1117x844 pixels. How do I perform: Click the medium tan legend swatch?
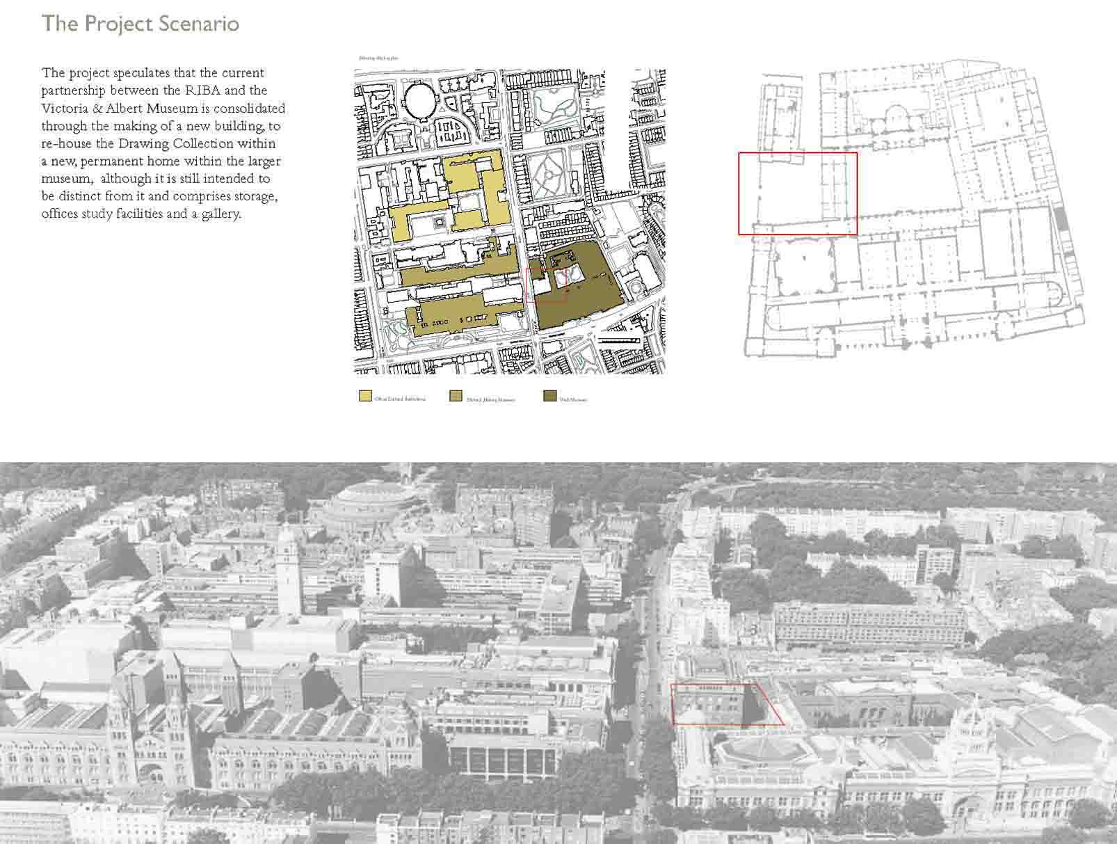[x=456, y=397]
